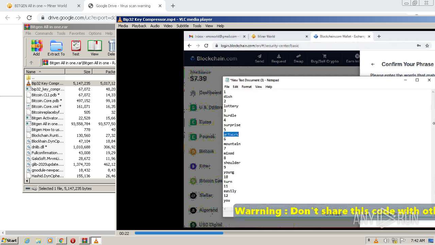Open WinRAR Options menu
Viewport: 435px width, 245px height.
coord(95,33)
